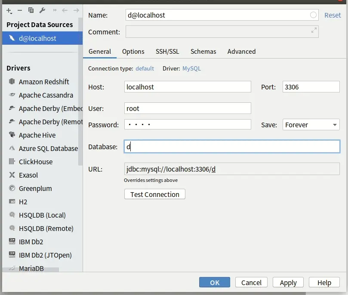Click the IBM Db2 icon
Viewport: 348px width, 295px height.
coord(12,241)
